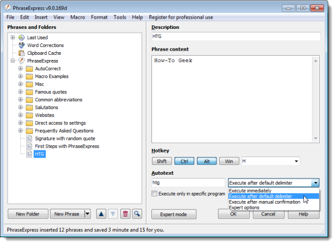The image size is (336, 245).
Task: Delete the phrase with trash can icon
Action: (126, 214)
